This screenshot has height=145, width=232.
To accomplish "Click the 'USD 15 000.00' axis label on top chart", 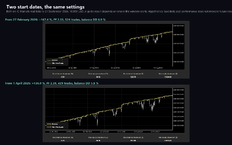I will coord(178,53).
